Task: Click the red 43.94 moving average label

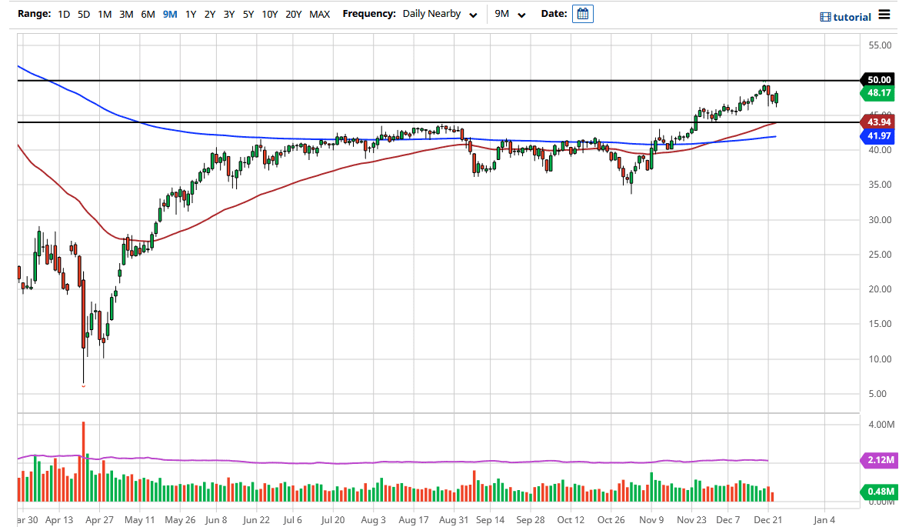Action: 879,122
